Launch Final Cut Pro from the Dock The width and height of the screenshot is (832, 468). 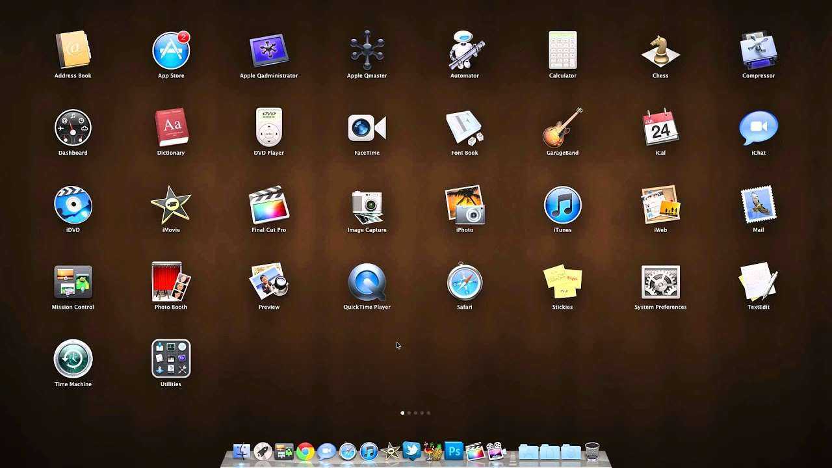(475, 451)
